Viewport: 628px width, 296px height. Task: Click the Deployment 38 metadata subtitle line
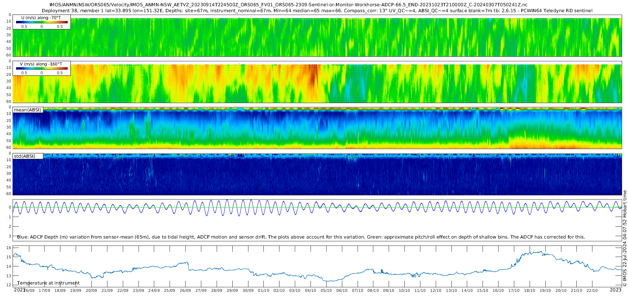pos(317,10)
